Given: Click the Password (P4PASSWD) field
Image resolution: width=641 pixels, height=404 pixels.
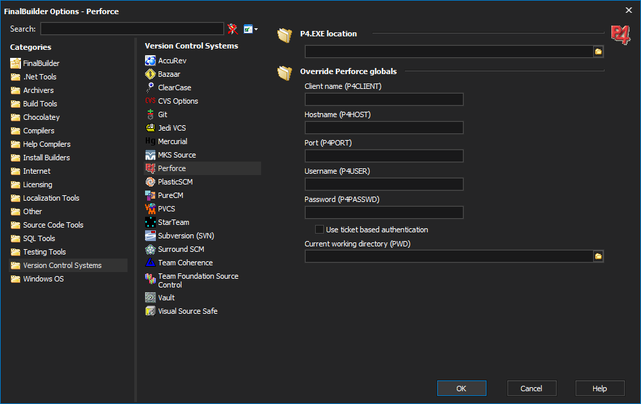Looking at the screenshot, I should click(x=384, y=213).
